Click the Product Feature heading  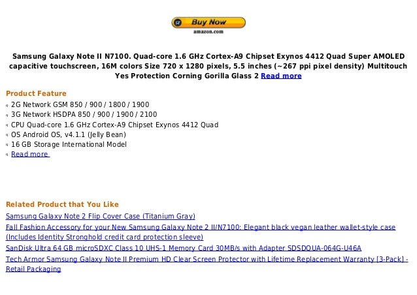pos(36,93)
